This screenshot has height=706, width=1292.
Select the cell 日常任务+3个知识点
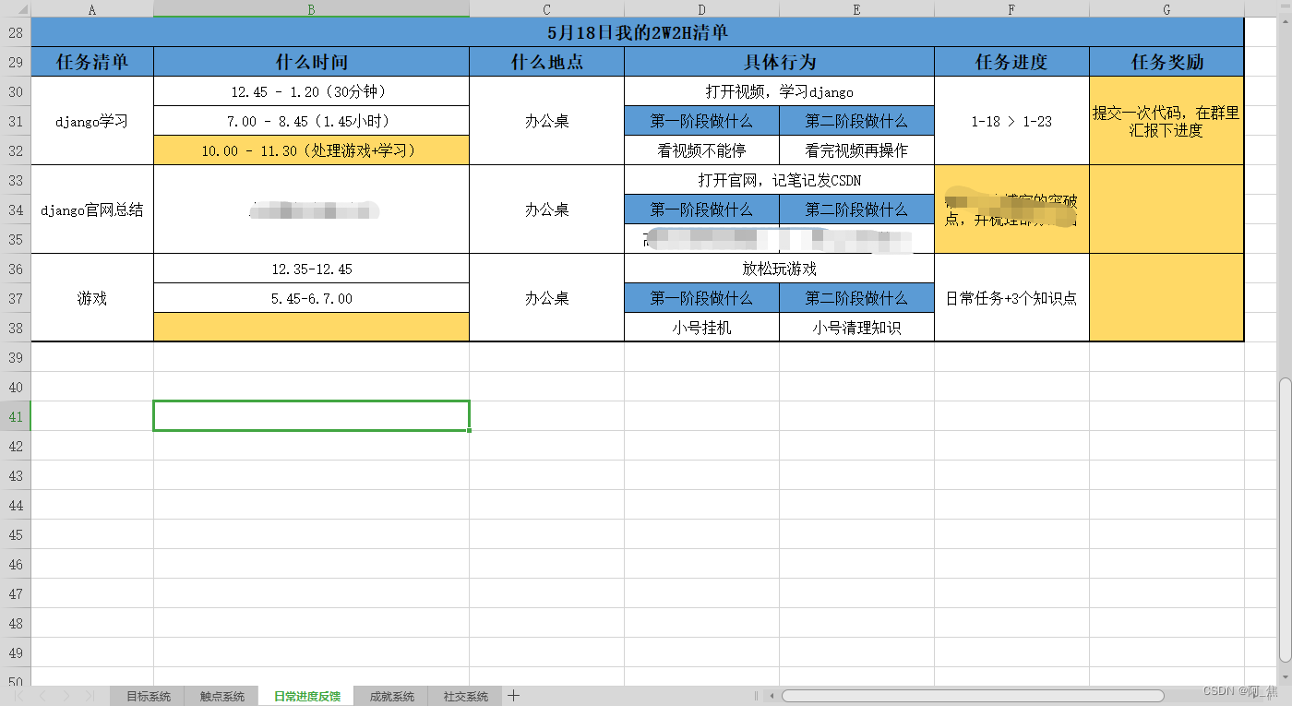1011,298
